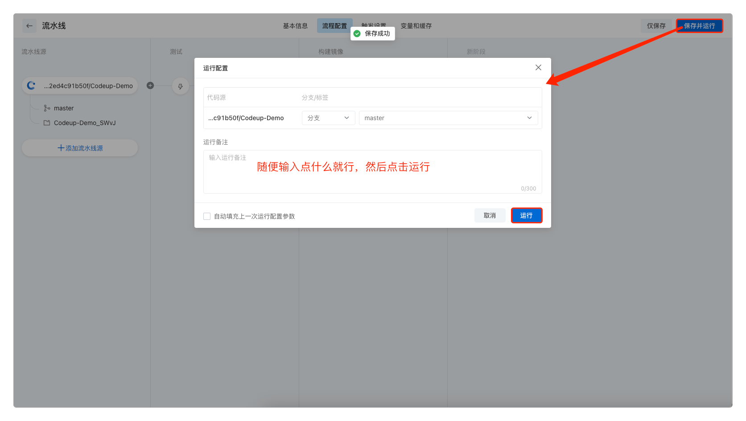
Task: Click the 测试 stage label
Action: point(176,52)
